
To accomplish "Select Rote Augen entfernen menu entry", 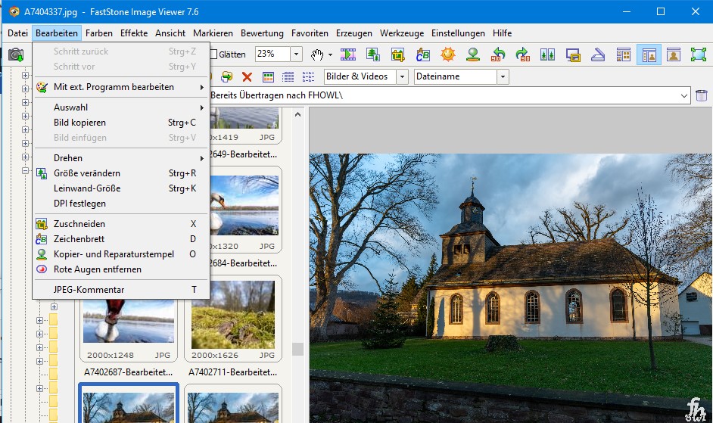I will pyautogui.click(x=121, y=269).
